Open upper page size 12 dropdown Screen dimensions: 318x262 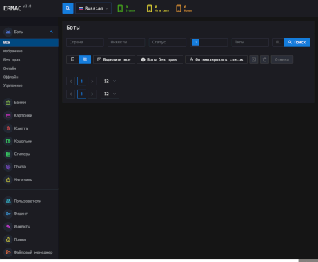tap(110, 81)
